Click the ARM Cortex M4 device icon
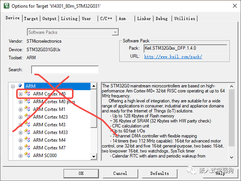 coord(27,139)
